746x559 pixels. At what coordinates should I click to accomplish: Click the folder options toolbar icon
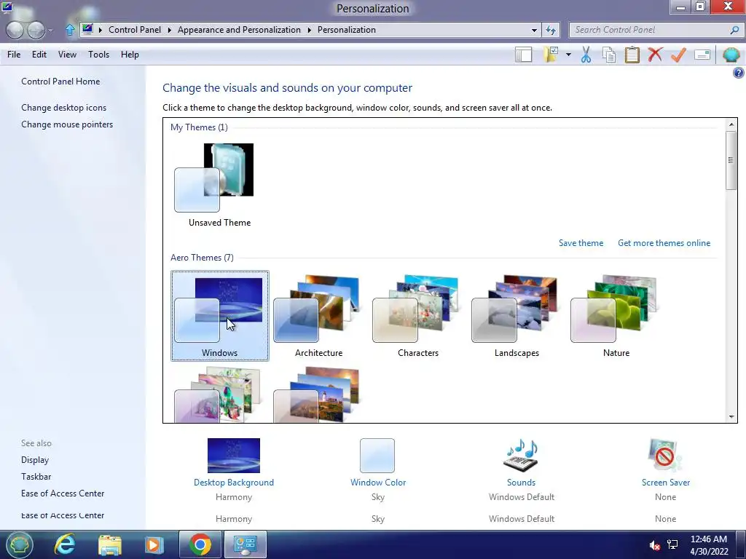click(x=551, y=55)
